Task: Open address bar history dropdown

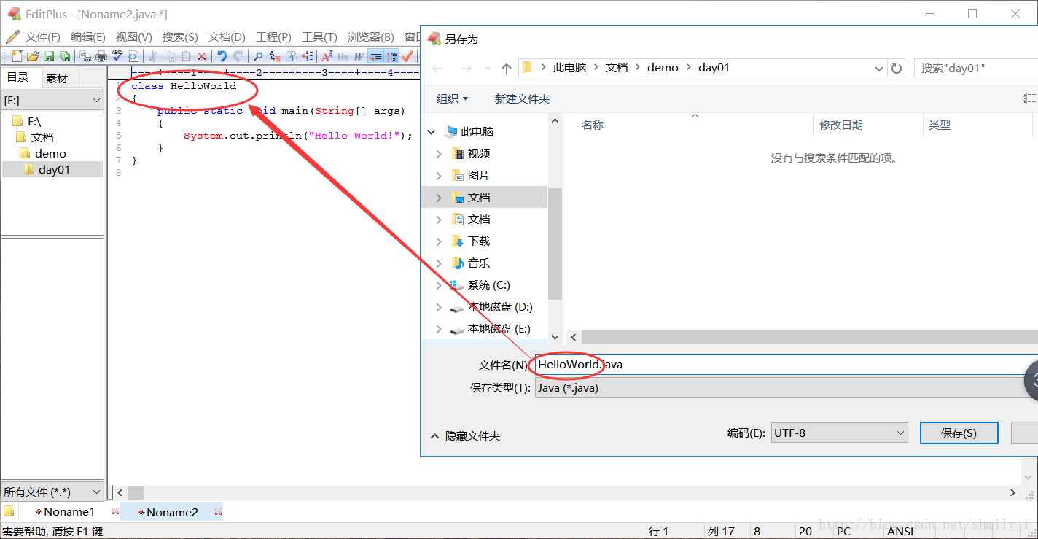Action: (x=879, y=68)
